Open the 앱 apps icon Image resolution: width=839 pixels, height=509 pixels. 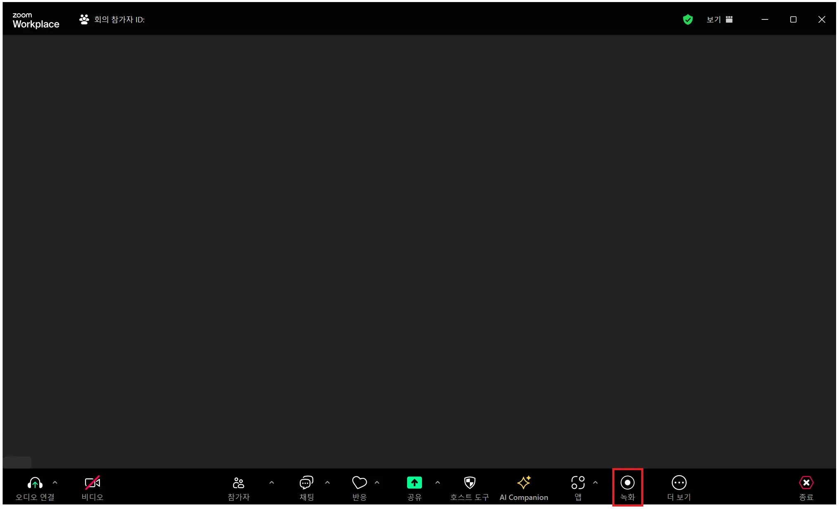tap(578, 483)
